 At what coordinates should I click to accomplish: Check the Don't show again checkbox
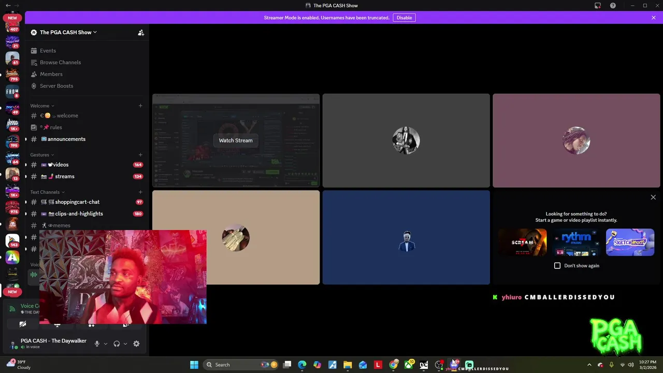(x=557, y=266)
